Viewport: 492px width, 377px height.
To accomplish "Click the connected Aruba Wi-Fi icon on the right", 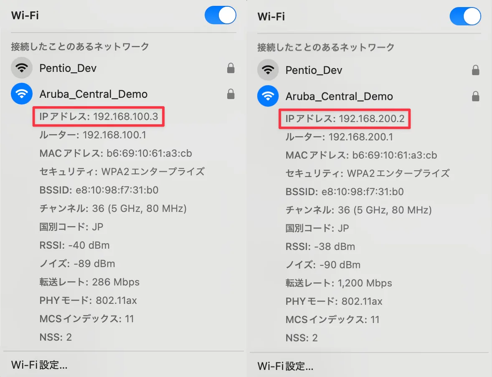I will pyautogui.click(x=268, y=96).
